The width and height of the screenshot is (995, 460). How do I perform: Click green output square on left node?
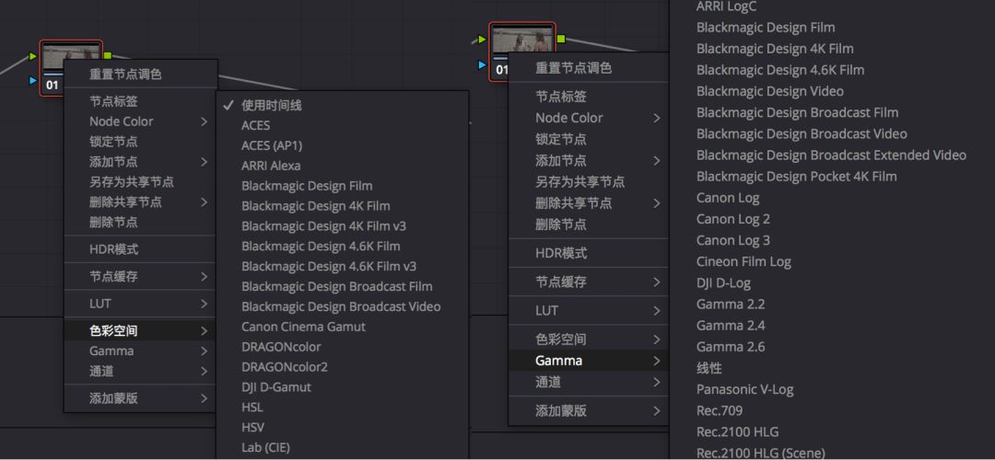point(107,56)
